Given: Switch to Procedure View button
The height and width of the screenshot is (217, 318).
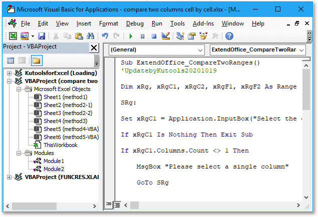Looking at the screenshot, I should [109, 205].
